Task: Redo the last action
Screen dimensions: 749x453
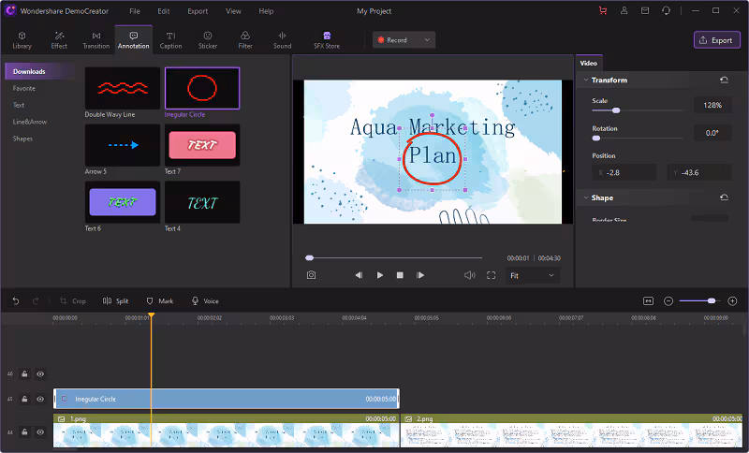Action: (x=36, y=300)
